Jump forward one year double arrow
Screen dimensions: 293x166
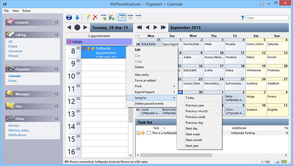(x=163, y=28)
